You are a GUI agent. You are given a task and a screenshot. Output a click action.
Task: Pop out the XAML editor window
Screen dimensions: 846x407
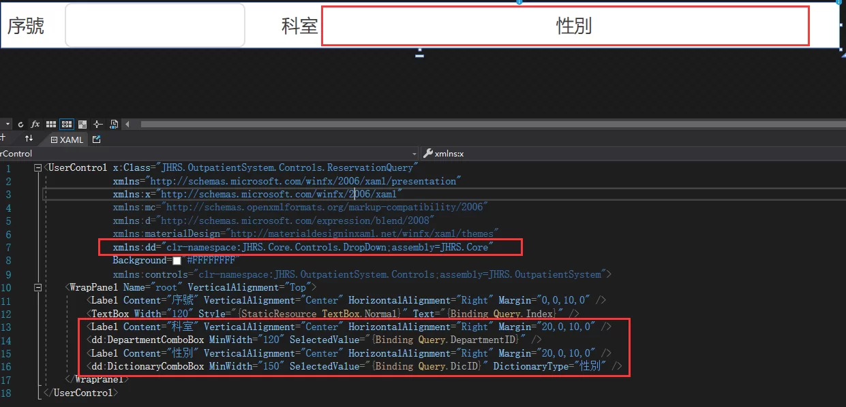[x=95, y=140]
